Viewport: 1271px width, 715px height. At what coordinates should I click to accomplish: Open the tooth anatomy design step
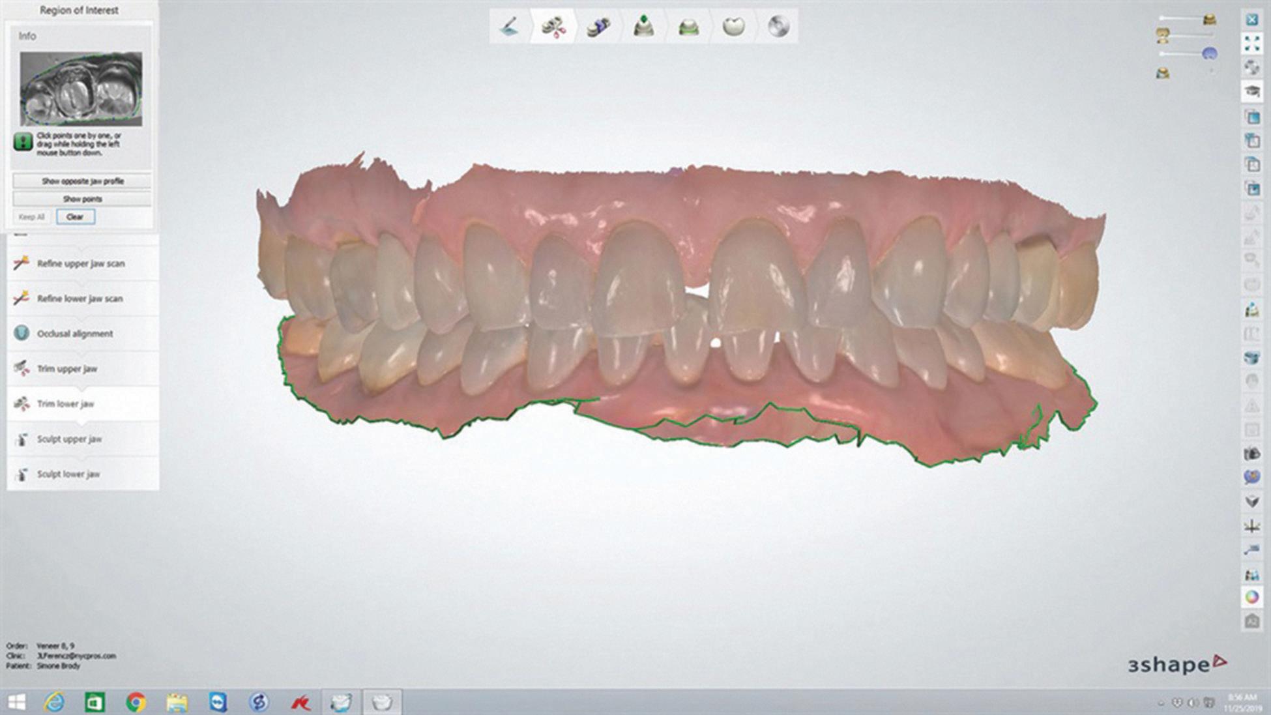pyautogui.click(x=733, y=27)
